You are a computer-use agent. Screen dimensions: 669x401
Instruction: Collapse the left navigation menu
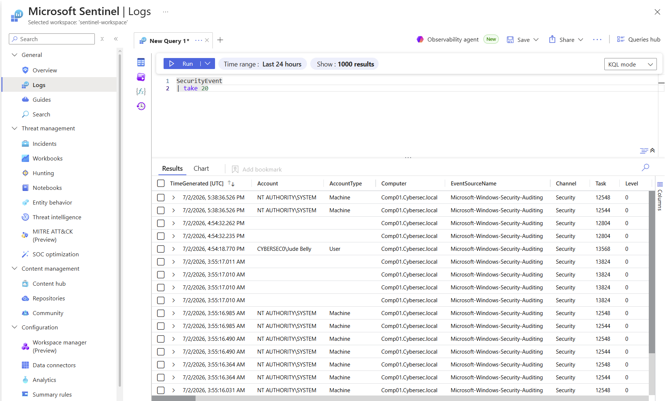(116, 39)
